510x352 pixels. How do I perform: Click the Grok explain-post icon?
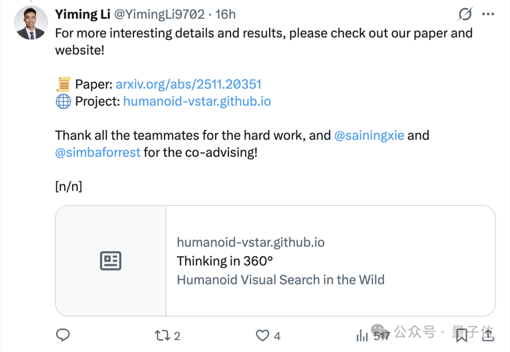[x=465, y=15]
